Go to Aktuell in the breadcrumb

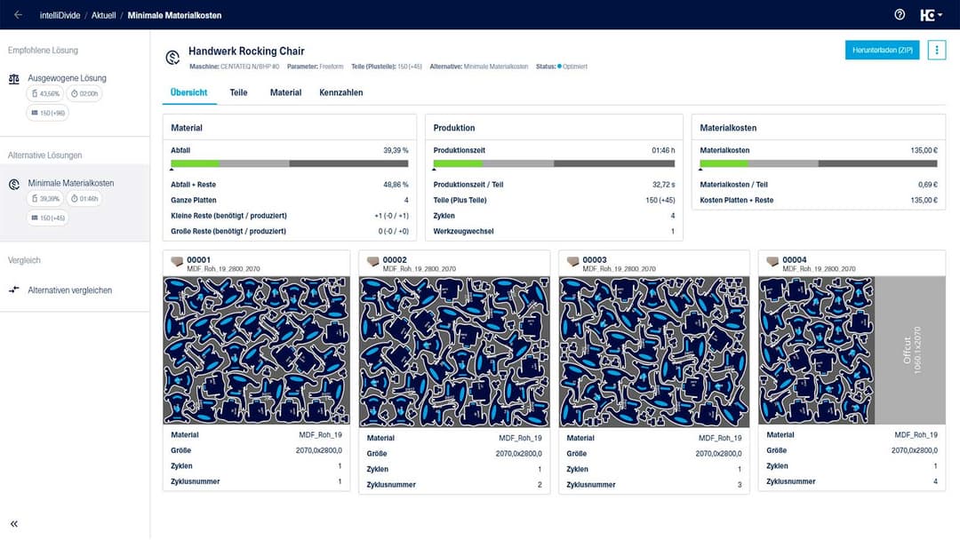(105, 15)
